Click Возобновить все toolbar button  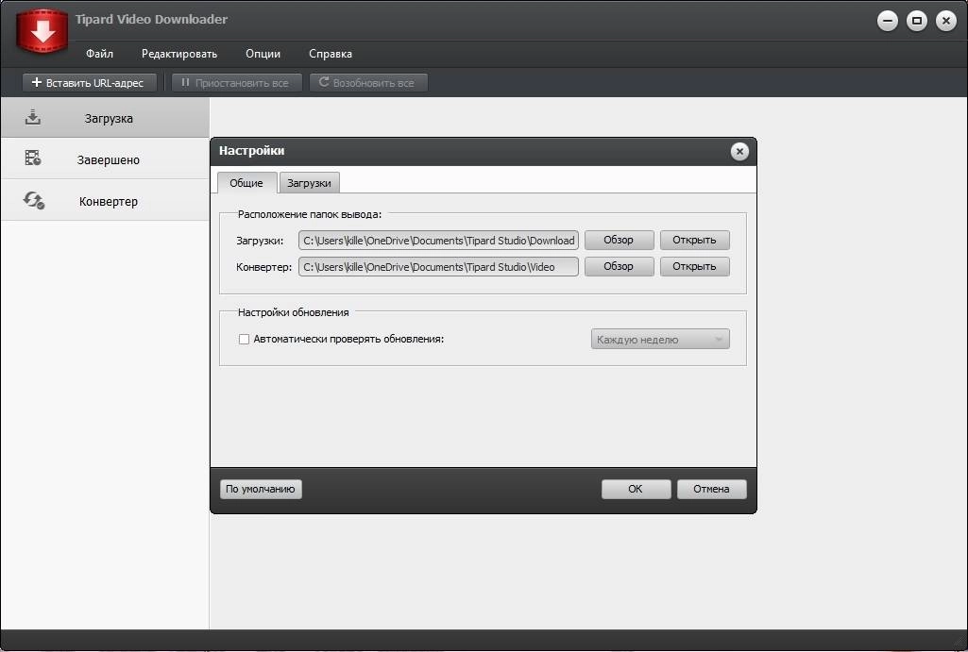368,83
